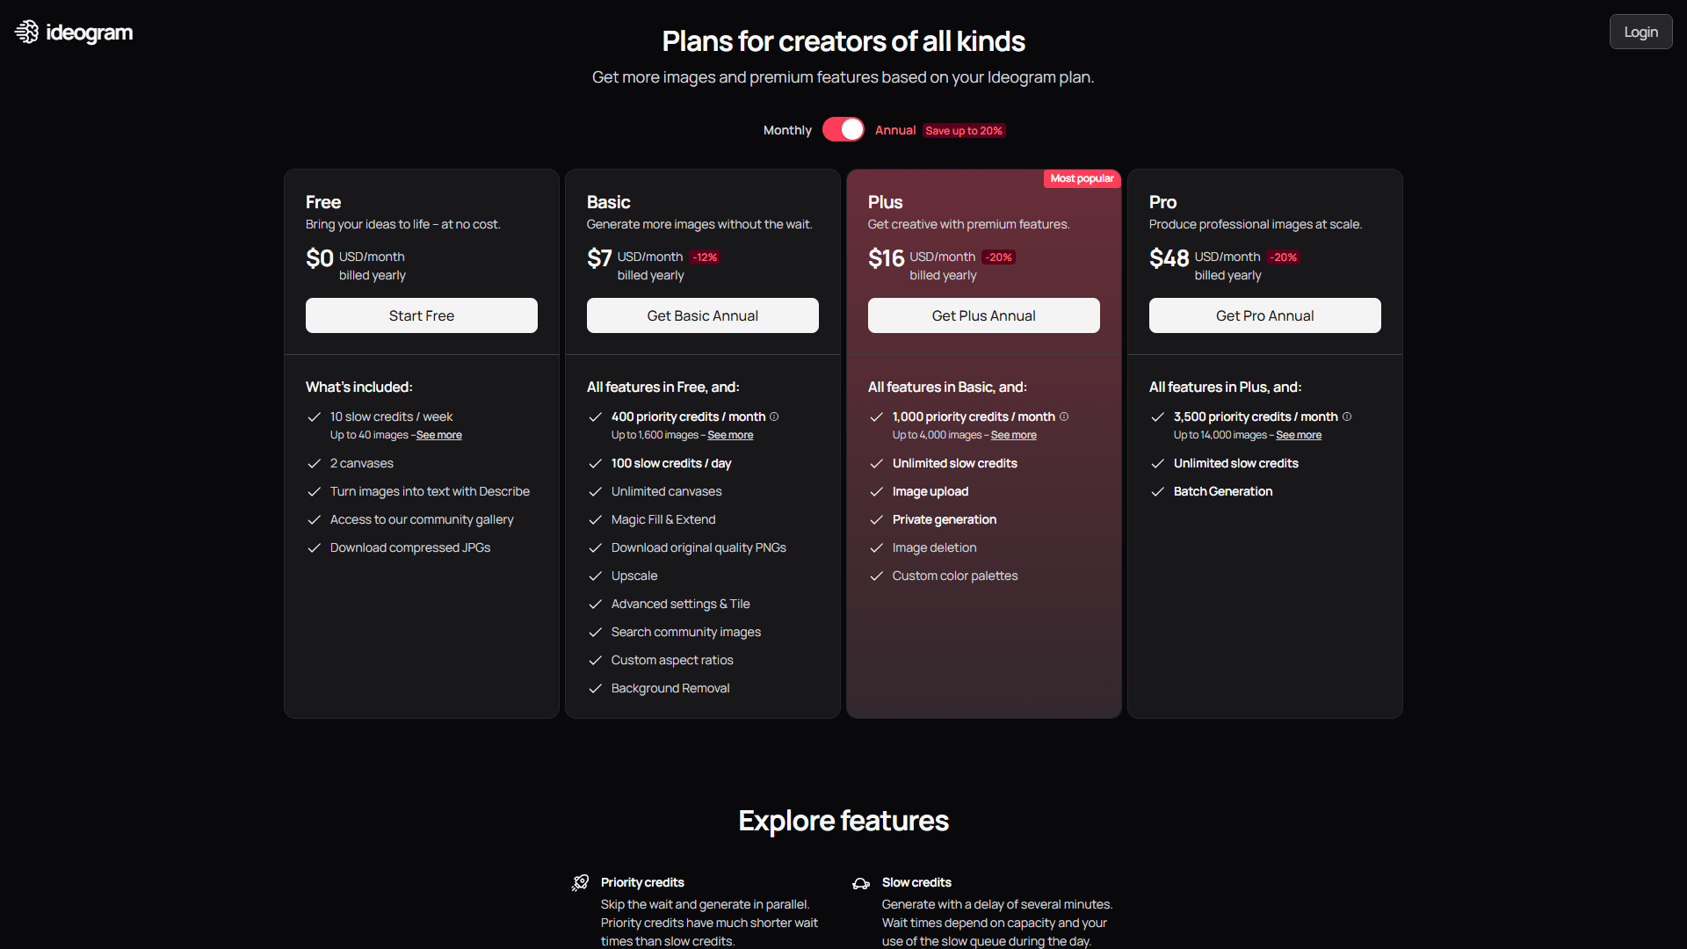
Task: Click the priority credits info icon on Basic
Action: click(777, 416)
